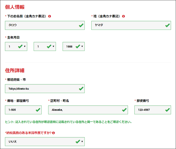Viewport: 176px width, 149px height.
Task: Edit the 1-505 room number field
Action: [23, 110]
